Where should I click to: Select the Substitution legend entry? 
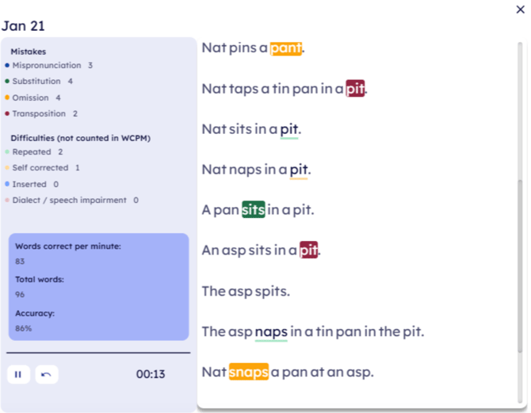[37, 82]
